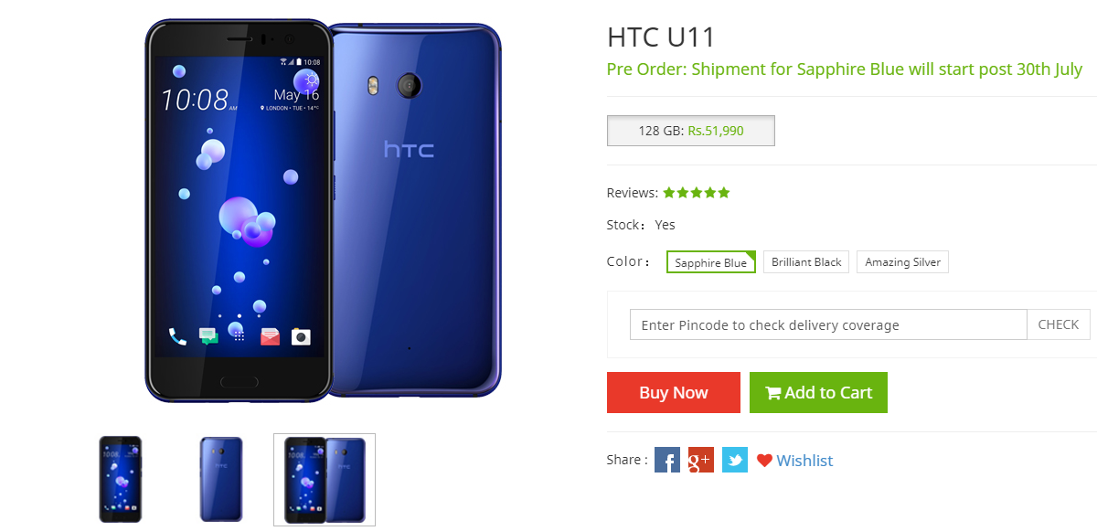Share the product on Facebook
The width and height of the screenshot is (1097, 531).
click(x=667, y=460)
